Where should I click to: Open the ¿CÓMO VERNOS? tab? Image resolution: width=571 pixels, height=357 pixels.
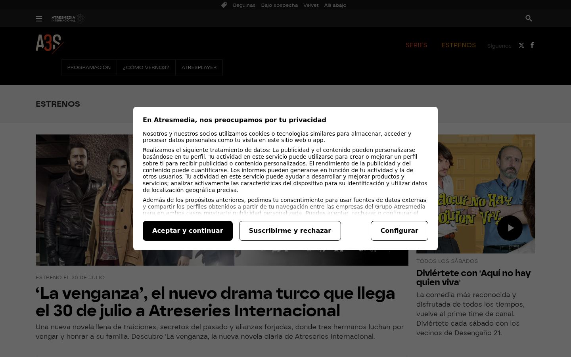click(146, 67)
